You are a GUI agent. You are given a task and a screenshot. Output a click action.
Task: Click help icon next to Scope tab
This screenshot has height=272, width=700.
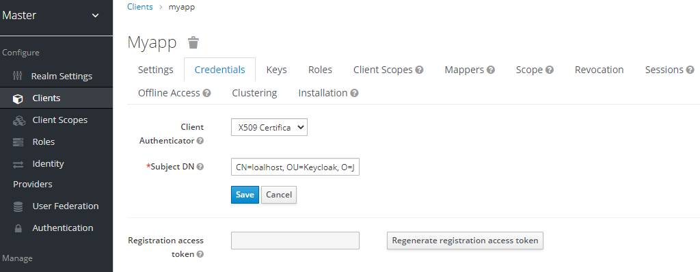click(x=550, y=70)
